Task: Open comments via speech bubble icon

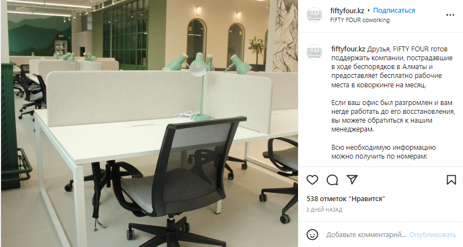Action: point(332,180)
